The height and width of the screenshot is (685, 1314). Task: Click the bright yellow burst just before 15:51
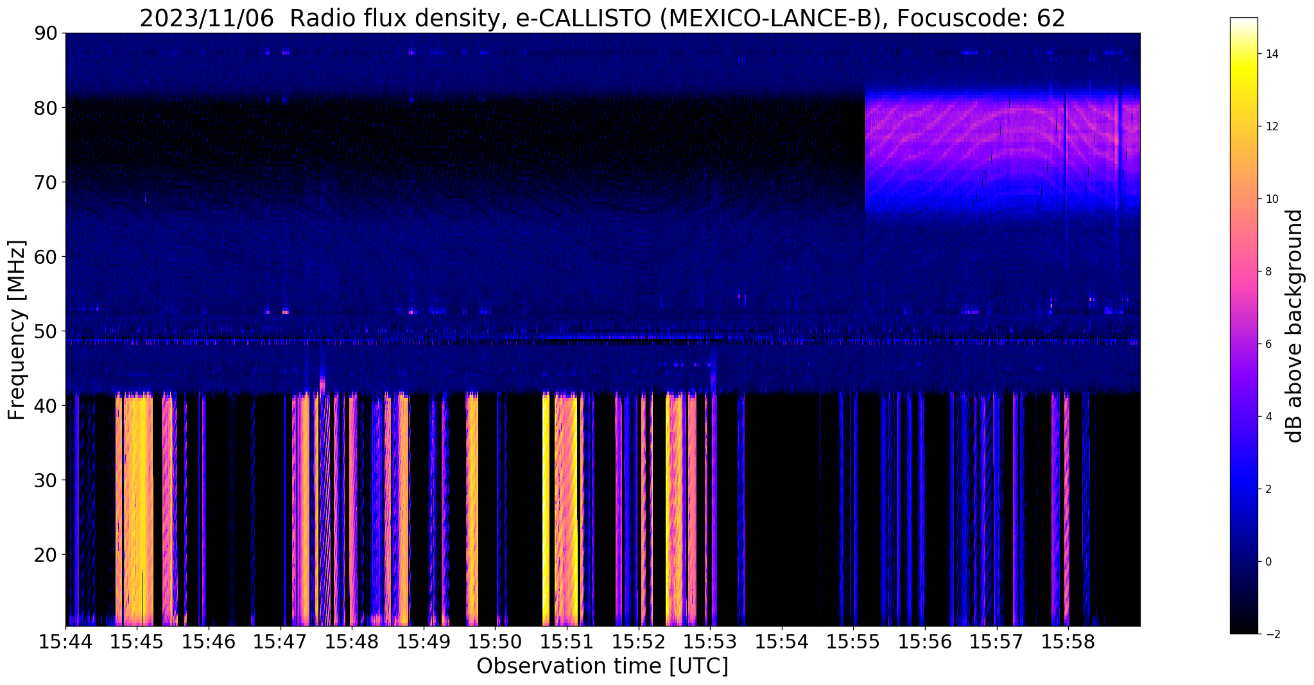[x=546, y=508]
